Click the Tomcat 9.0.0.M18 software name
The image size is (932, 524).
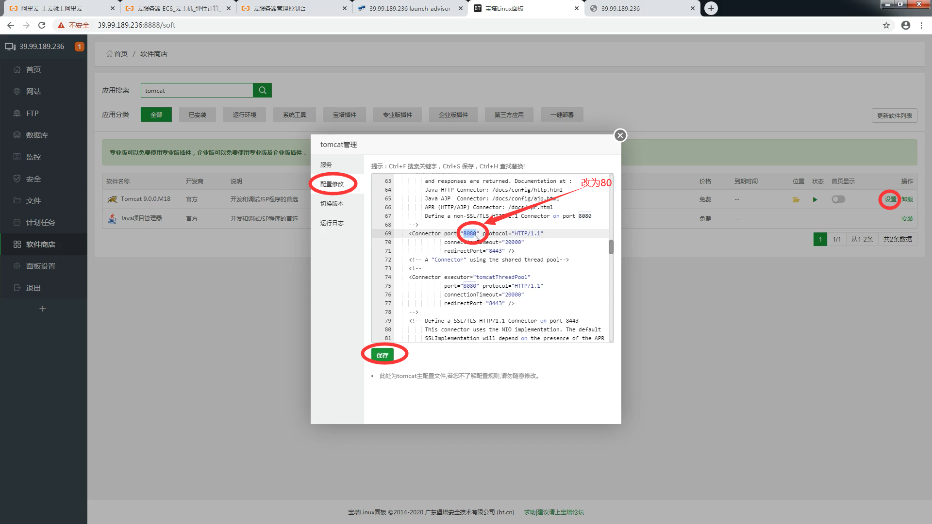point(146,199)
